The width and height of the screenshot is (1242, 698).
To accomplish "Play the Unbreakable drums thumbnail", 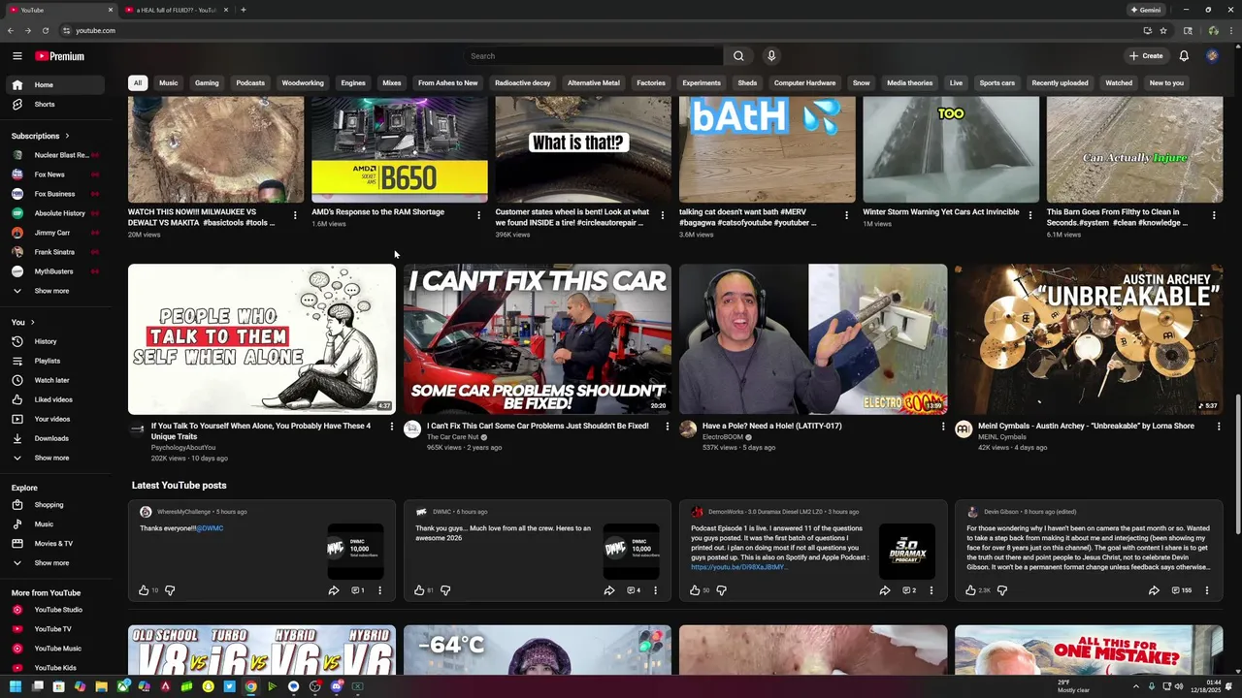I will pyautogui.click(x=1089, y=339).
